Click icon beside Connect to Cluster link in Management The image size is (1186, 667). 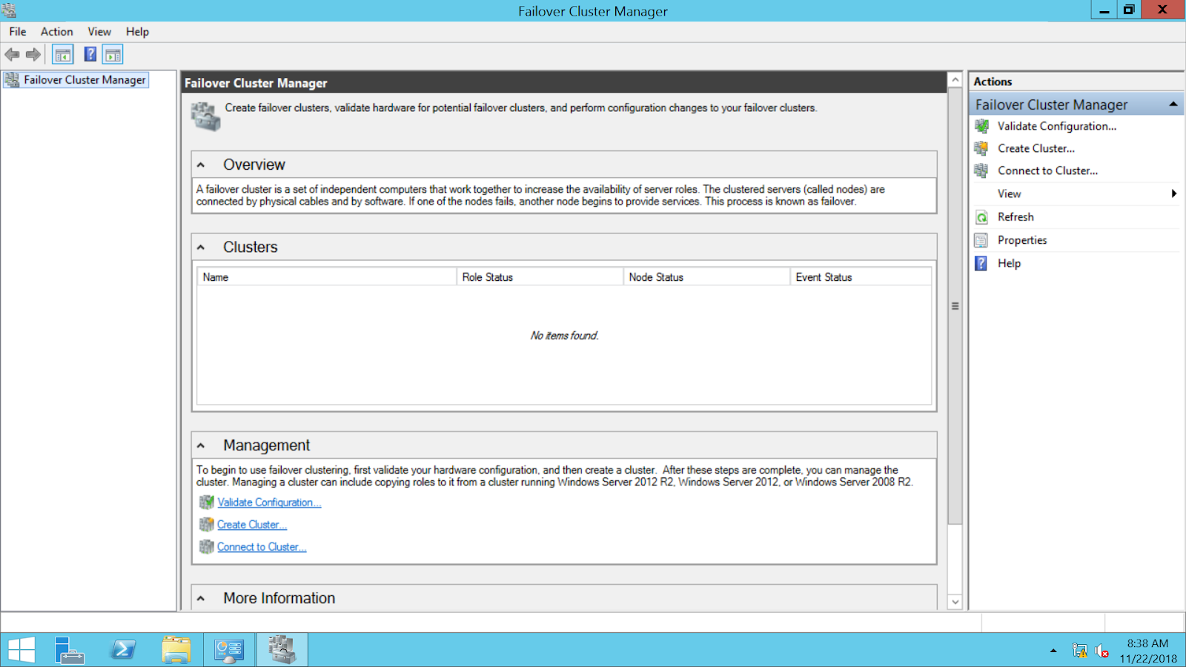point(207,547)
